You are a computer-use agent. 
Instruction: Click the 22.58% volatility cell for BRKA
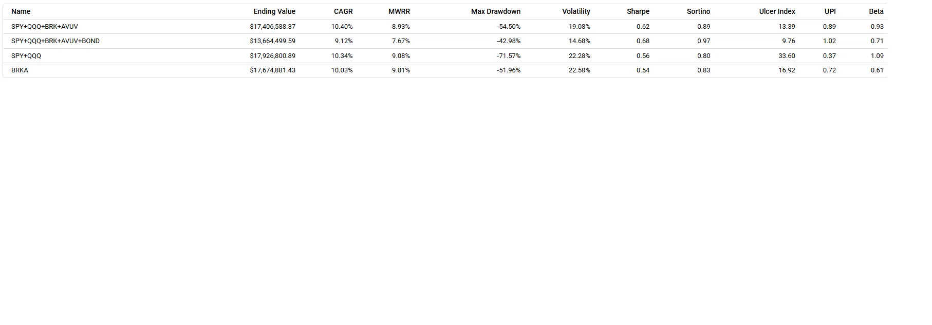point(580,70)
